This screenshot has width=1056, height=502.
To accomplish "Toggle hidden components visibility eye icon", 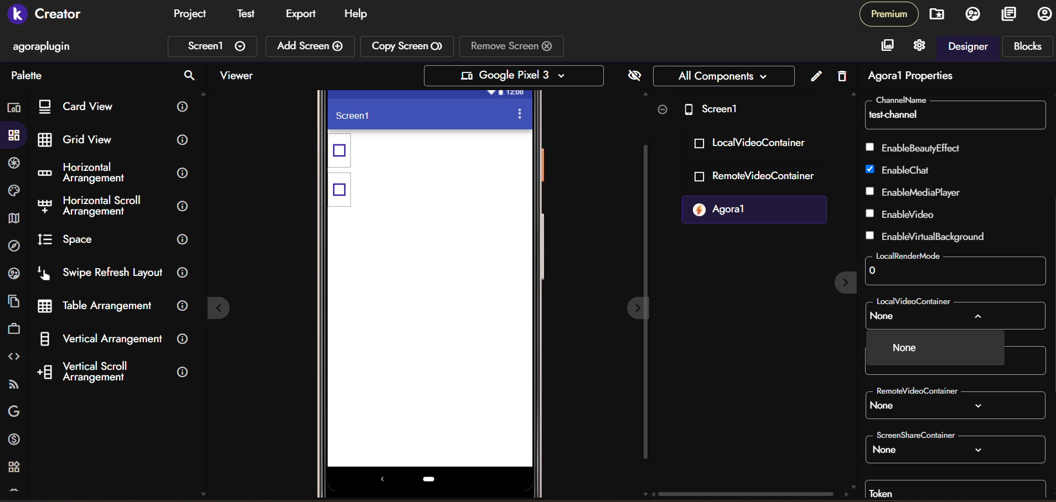I will click(634, 76).
